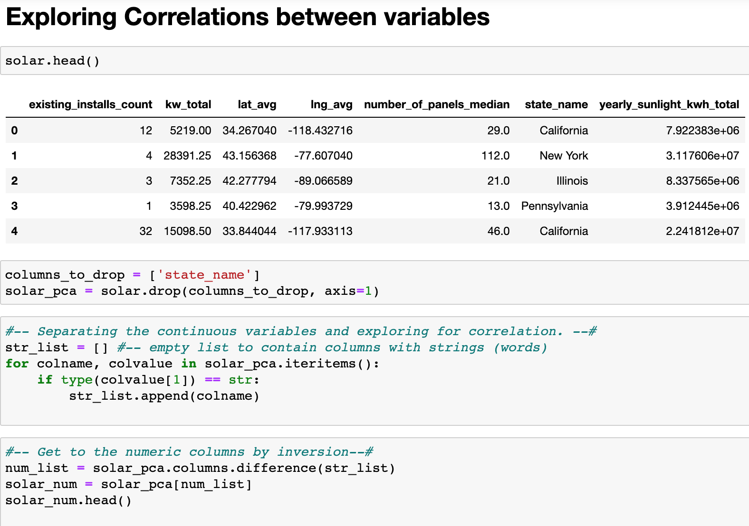The image size is (749, 526).
Task: Click the 'state_name' string in code
Action: click(x=204, y=275)
